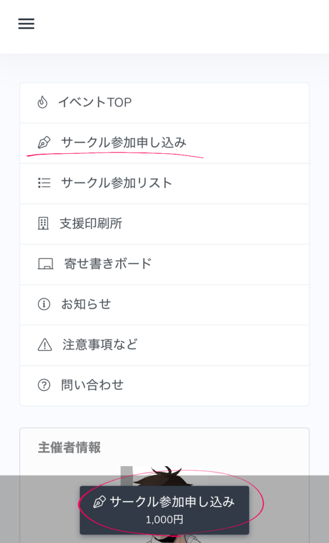
Task: Click the flame icon beside イベントTOP
Action: tap(43, 102)
